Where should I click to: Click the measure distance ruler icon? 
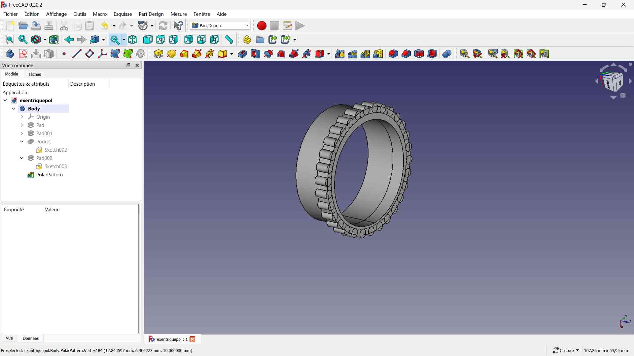229,40
